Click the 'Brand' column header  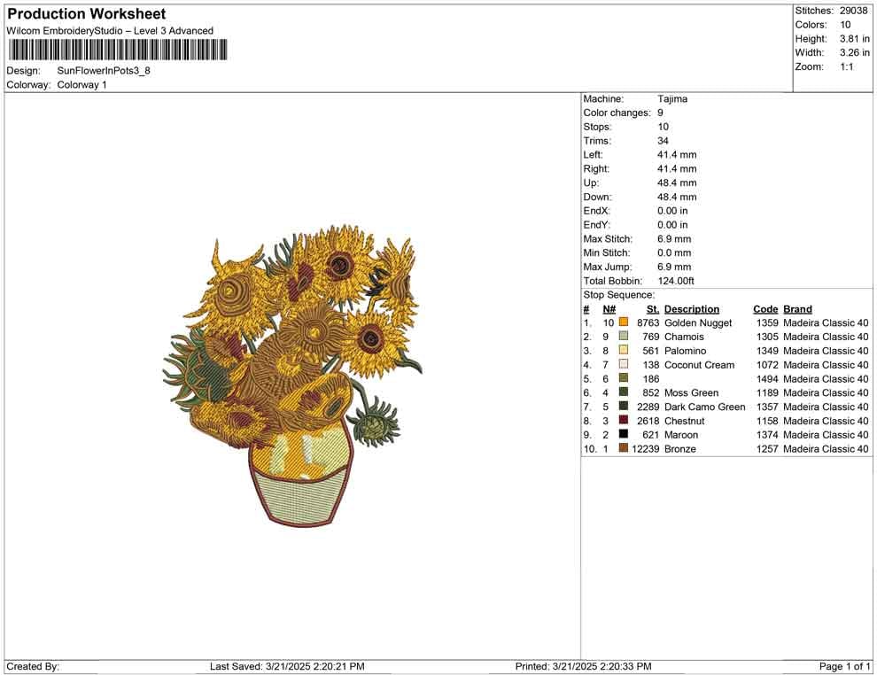click(x=797, y=309)
